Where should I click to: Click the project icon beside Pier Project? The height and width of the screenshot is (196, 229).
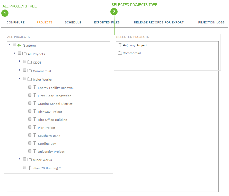pos(34,127)
